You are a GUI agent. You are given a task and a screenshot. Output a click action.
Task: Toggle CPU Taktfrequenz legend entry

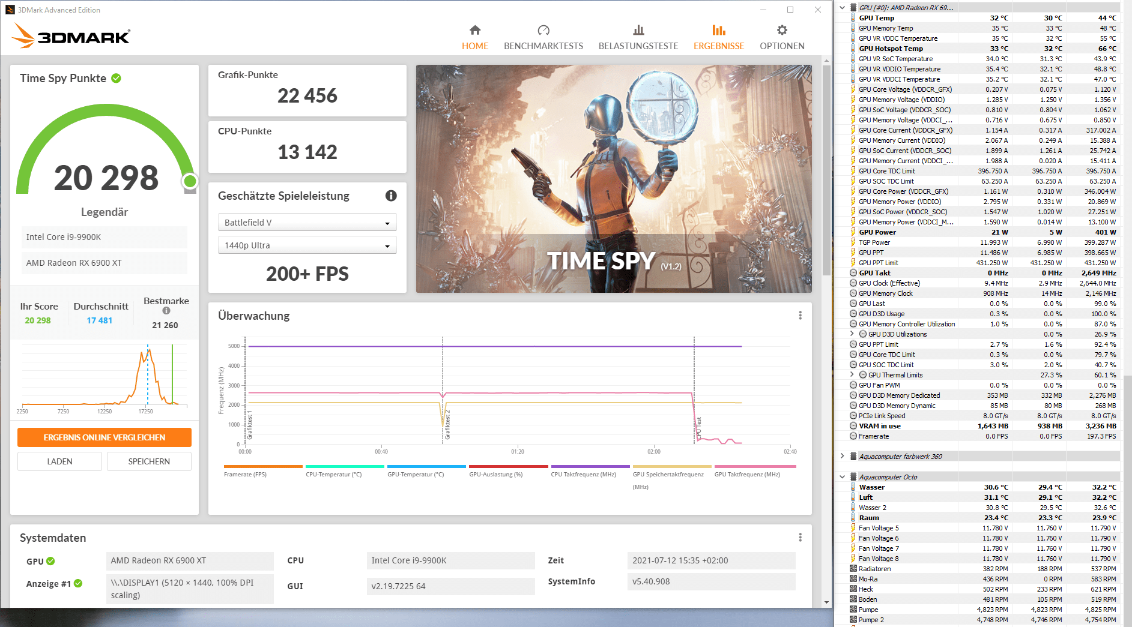(x=583, y=475)
